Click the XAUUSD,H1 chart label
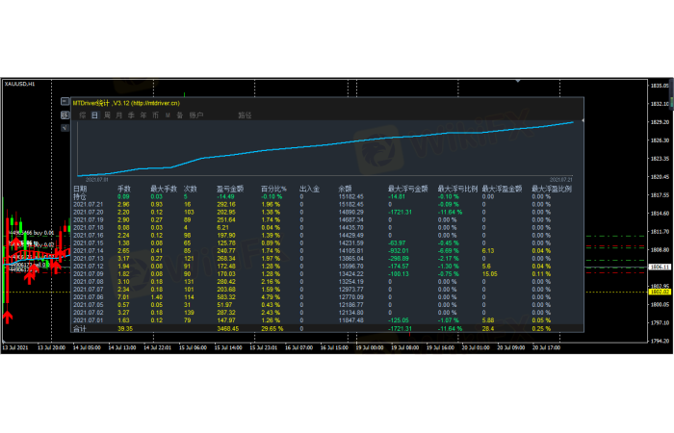The width and height of the screenshot is (674, 433). pyautogui.click(x=20, y=84)
